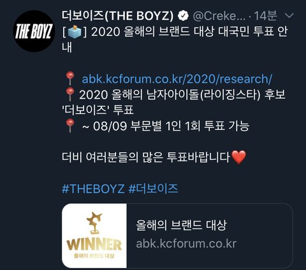Click the red heart emoji
The width and height of the screenshot is (306, 270).
tap(238, 157)
